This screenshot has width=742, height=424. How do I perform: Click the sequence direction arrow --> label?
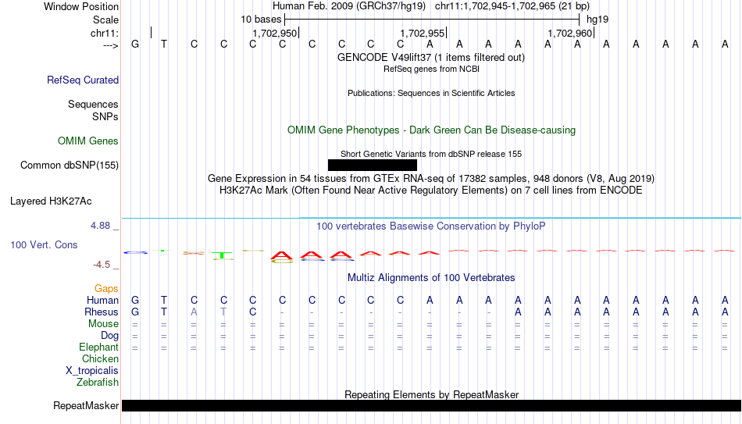pos(110,45)
